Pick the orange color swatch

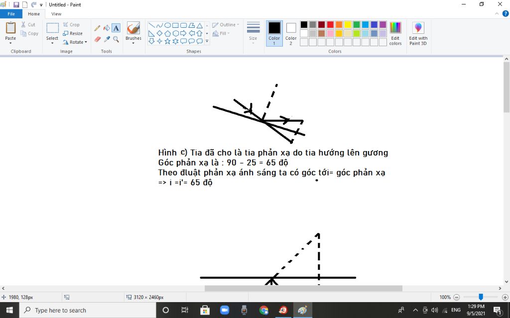[x=339, y=25]
